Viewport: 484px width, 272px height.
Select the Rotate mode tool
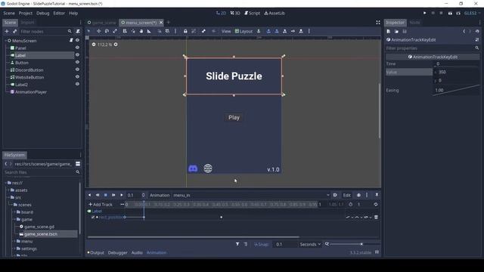point(107,31)
